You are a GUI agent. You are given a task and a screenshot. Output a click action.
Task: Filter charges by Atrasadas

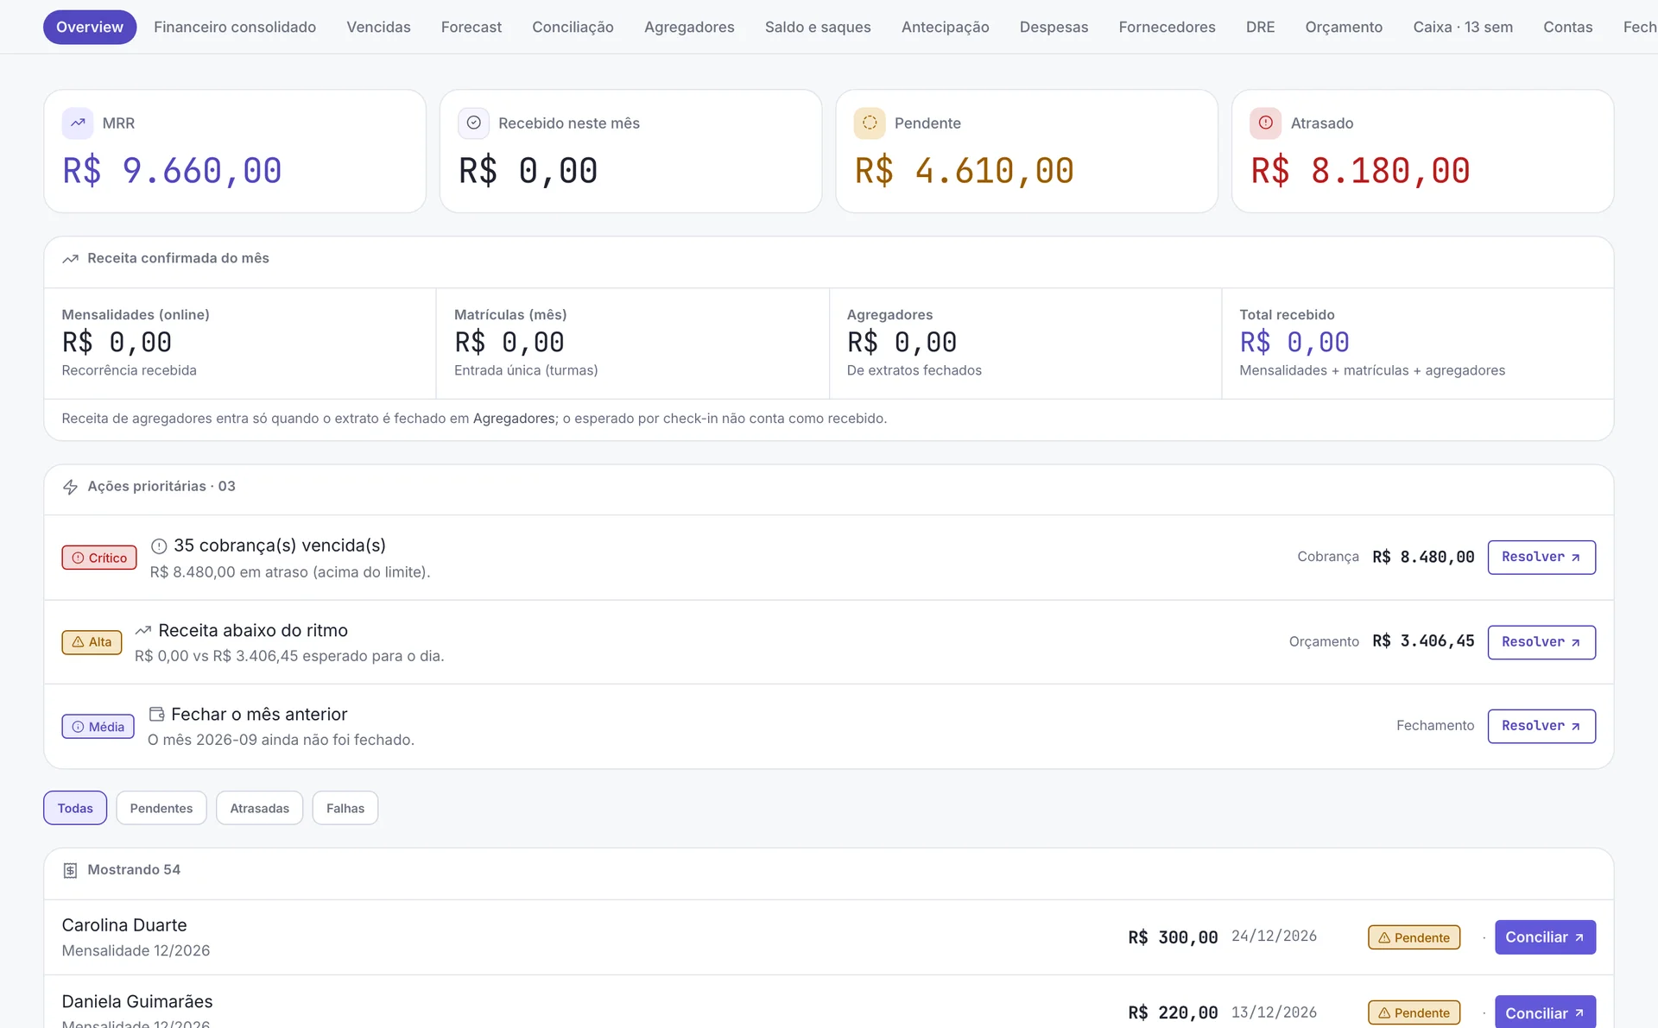pyautogui.click(x=260, y=808)
